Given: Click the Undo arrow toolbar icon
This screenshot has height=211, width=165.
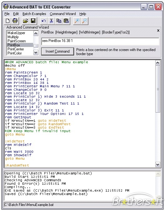Looking at the screenshot, I should coord(44,21).
